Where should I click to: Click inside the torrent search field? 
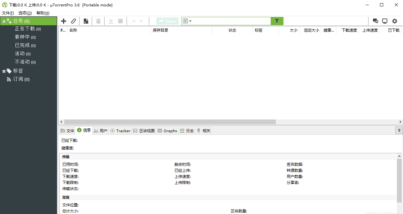coord(230,21)
